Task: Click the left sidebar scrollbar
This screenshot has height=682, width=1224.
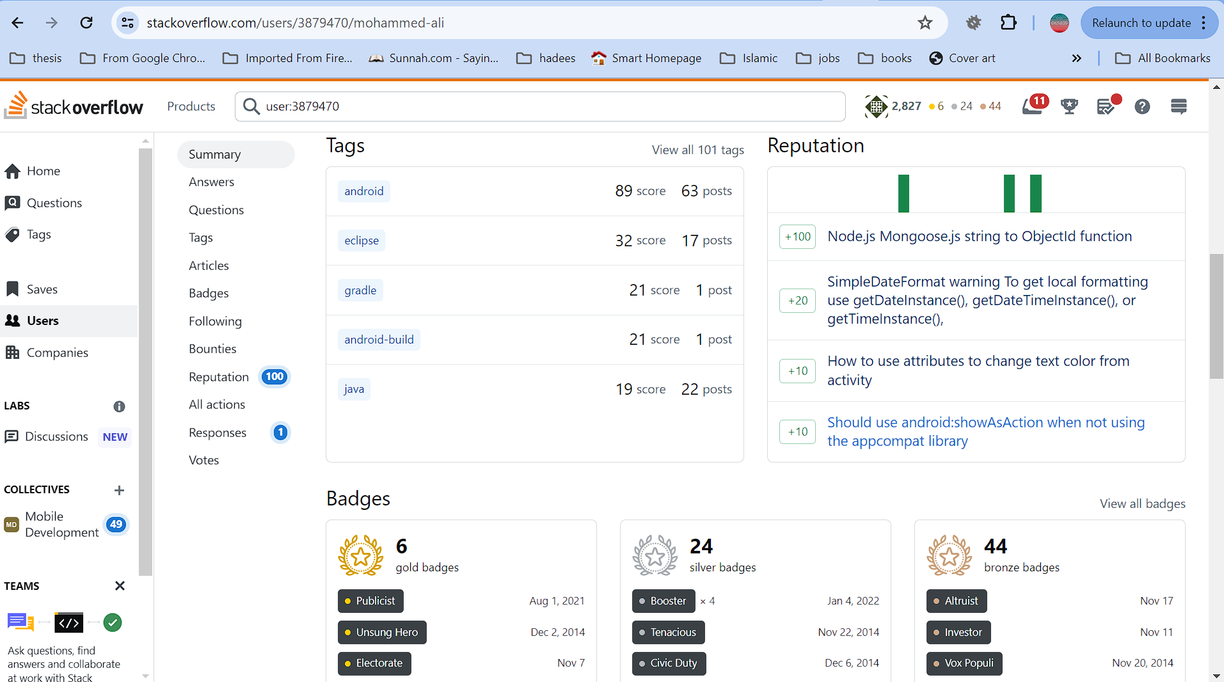Action: click(x=145, y=361)
